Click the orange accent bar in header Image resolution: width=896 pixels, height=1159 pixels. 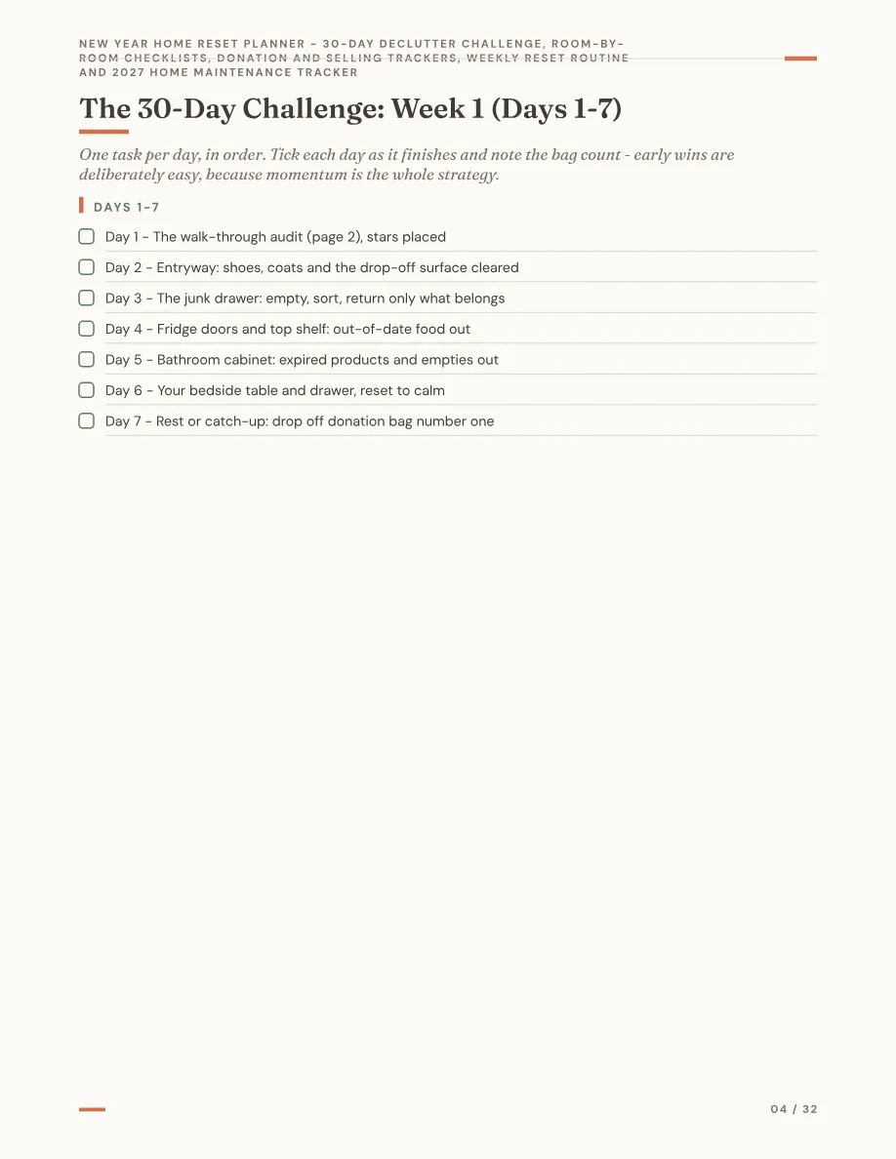[x=800, y=59]
